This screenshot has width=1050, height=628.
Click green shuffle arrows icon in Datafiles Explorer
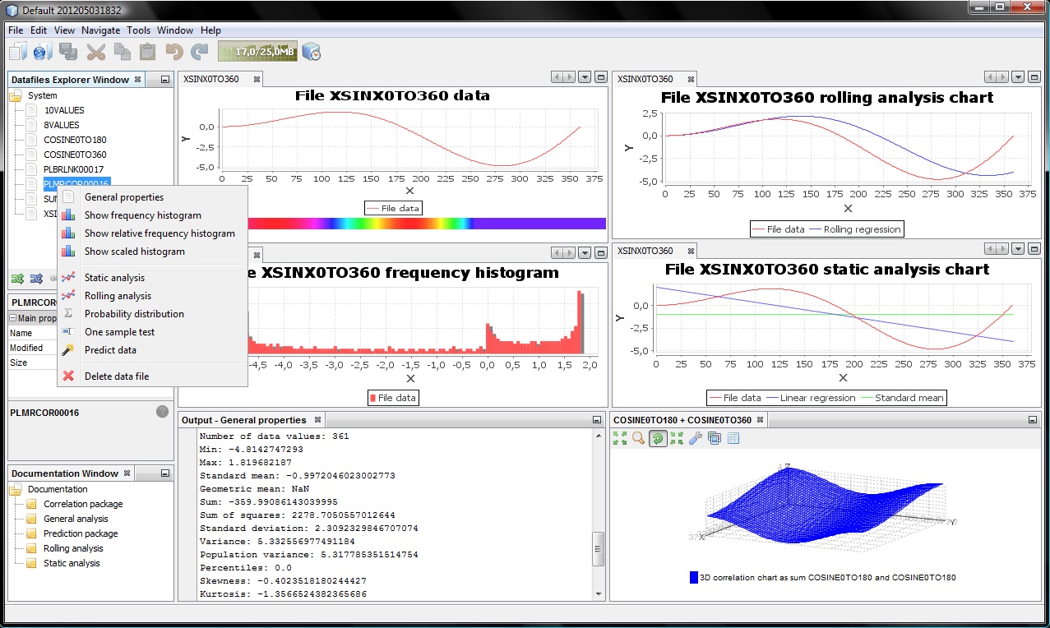pyautogui.click(x=17, y=279)
